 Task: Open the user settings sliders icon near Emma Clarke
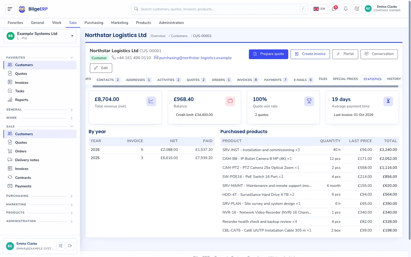point(61,246)
